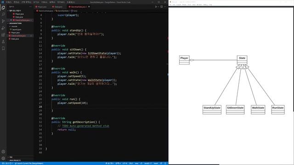Click run() method breadcrumb
This screenshot has width=294, height=165.
(x=74, y=11)
